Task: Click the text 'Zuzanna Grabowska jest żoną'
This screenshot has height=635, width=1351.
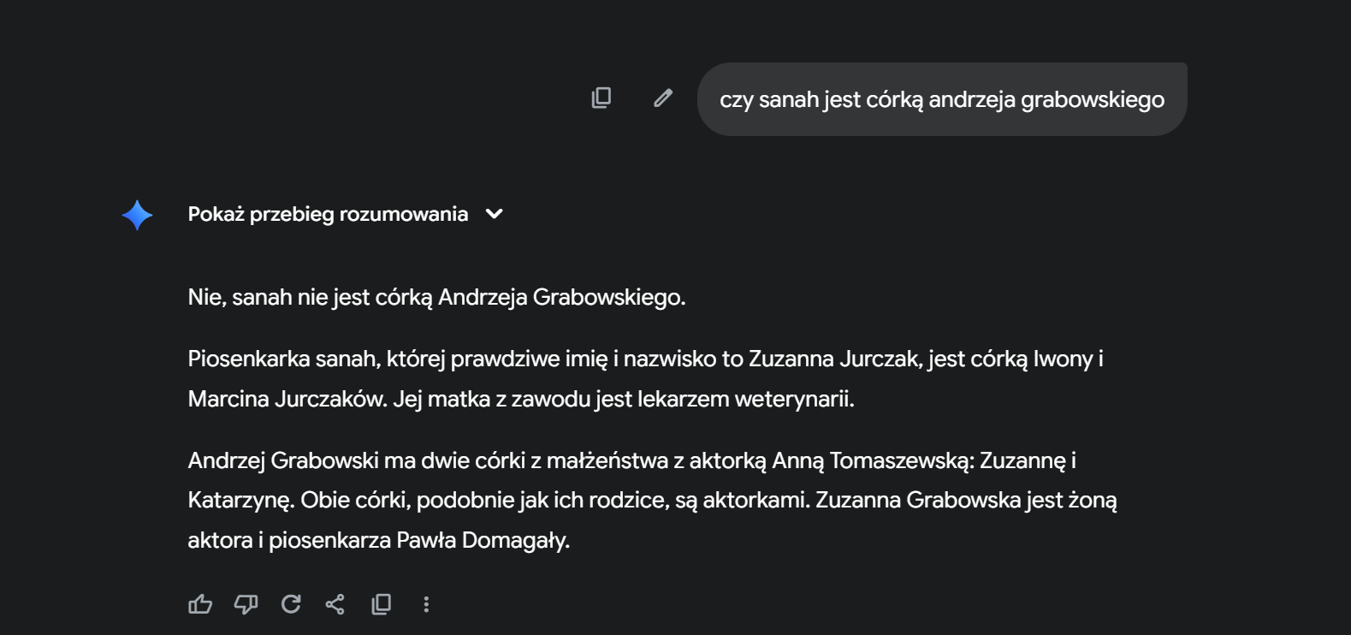Action: point(966,500)
